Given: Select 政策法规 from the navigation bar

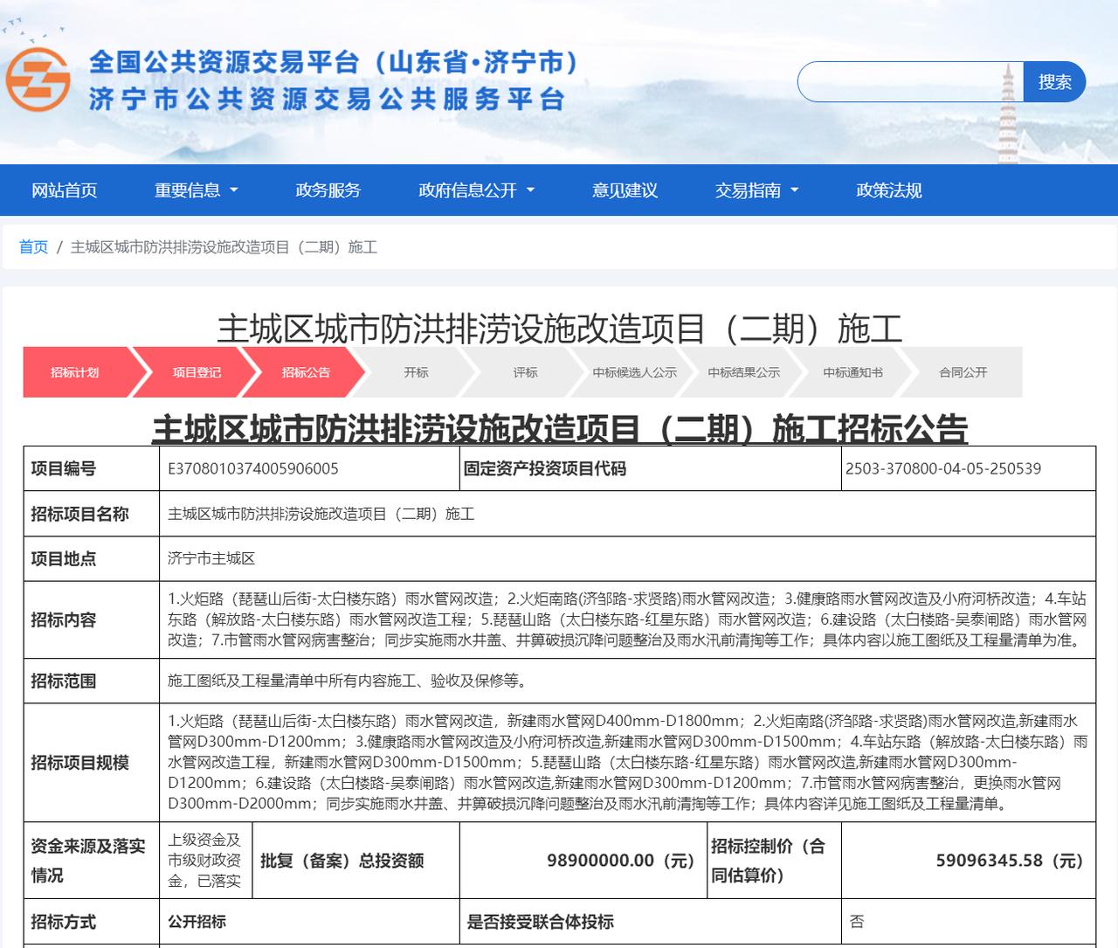Looking at the screenshot, I should (x=889, y=190).
